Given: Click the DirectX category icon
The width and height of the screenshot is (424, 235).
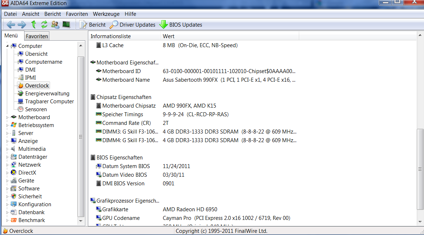Looking at the screenshot, I should 14,172.
